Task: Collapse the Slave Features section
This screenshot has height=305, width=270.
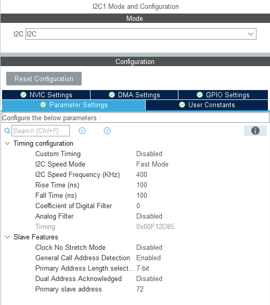Action: point(7,237)
